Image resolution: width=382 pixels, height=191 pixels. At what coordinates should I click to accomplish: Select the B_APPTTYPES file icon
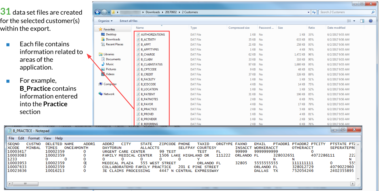click(x=138, y=49)
